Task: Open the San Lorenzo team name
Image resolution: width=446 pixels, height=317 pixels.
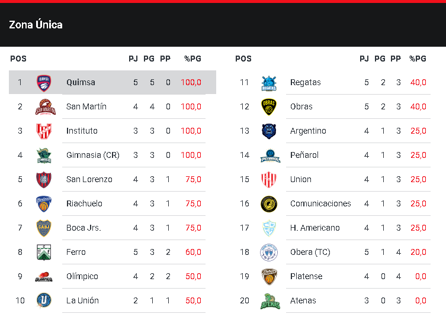Action: click(89, 179)
